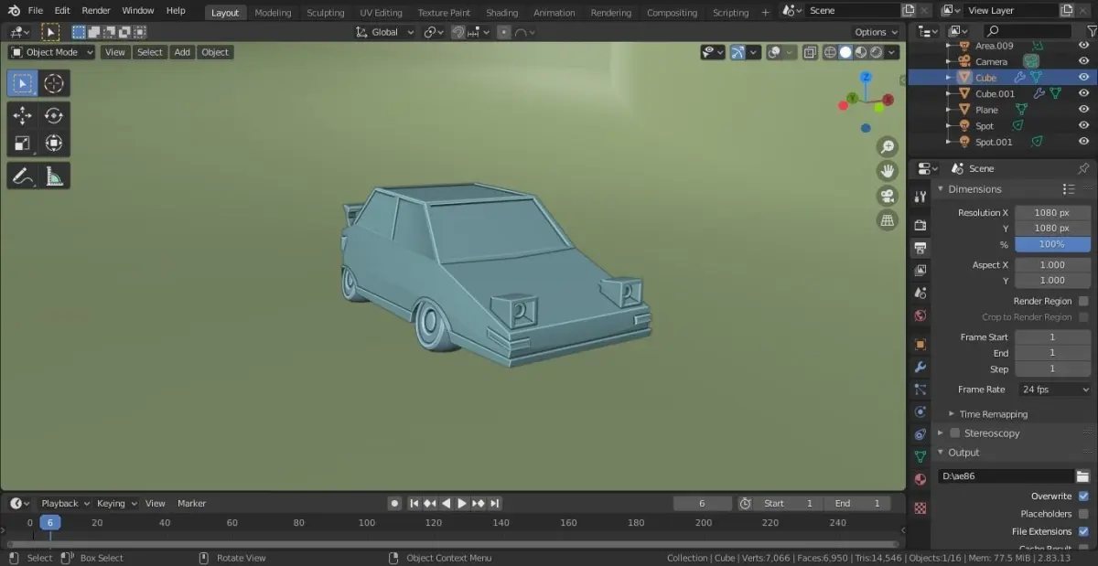Untick the File Extensions checkbox
Image resolution: width=1098 pixels, height=566 pixels.
point(1083,531)
